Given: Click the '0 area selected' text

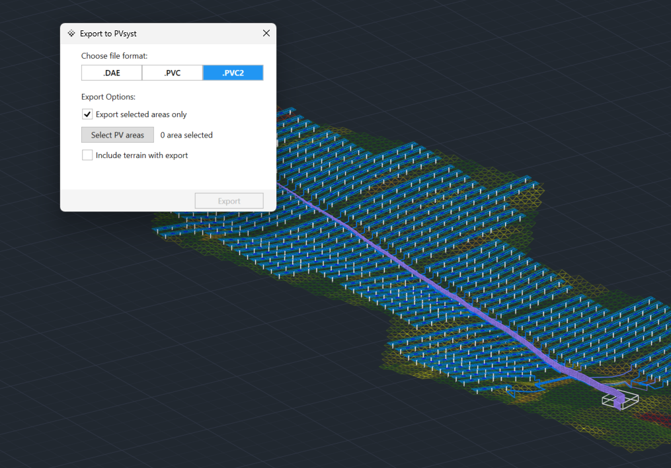Looking at the screenshot, I should pos(186,136).
